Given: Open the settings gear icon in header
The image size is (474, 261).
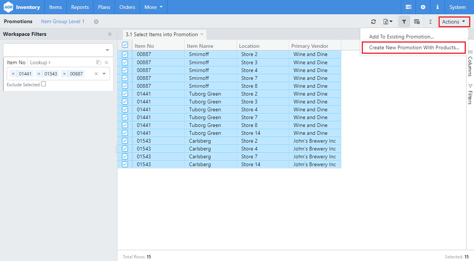Looking at the screenshot, I should (x=423, y=7).
